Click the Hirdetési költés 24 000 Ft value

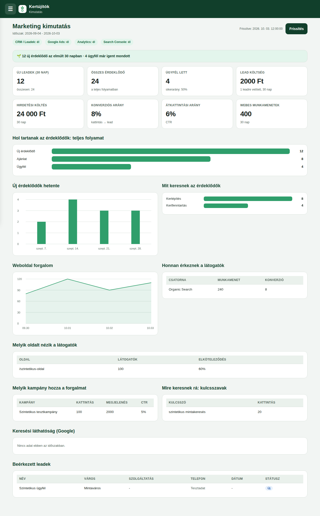(31, 114)
